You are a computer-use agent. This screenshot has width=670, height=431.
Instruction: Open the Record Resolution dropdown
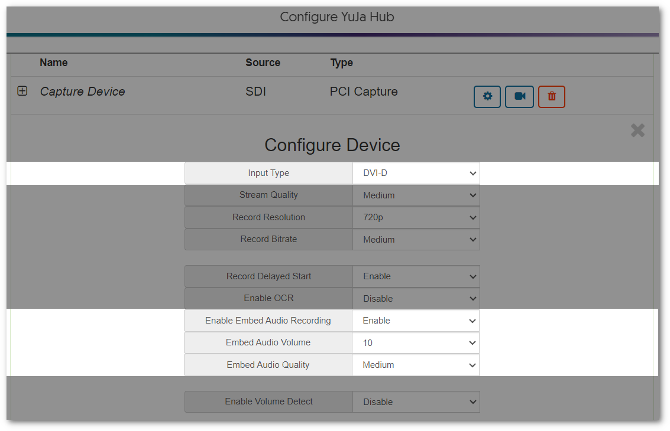click(416, 217)
